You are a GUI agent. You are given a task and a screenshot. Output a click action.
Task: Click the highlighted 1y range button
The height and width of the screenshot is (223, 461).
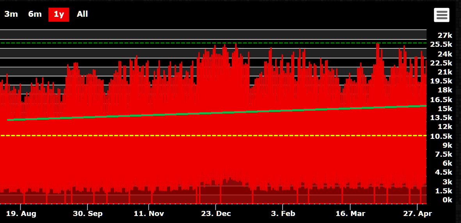[59, 14]
